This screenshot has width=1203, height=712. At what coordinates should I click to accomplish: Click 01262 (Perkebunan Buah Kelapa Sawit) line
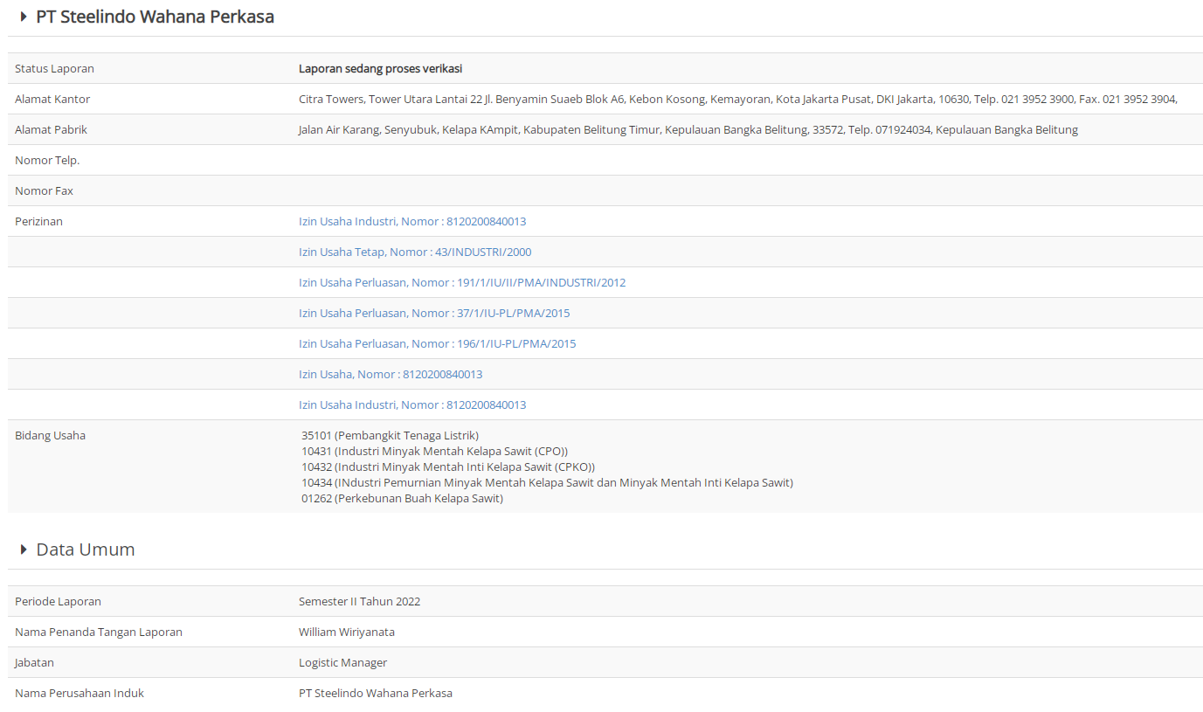coord(403,498)
